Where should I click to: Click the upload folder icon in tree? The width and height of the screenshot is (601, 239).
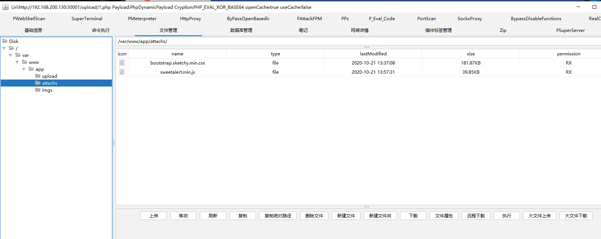point(38,76)
